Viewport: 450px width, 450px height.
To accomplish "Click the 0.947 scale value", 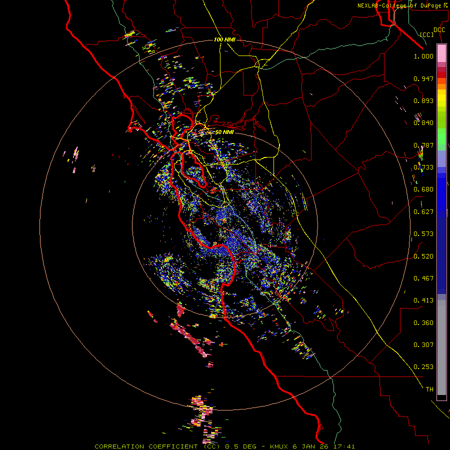I will coord(423,78).
